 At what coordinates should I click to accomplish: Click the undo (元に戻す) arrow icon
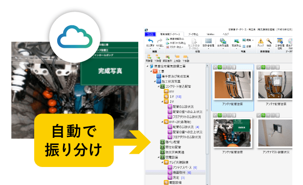150,41
